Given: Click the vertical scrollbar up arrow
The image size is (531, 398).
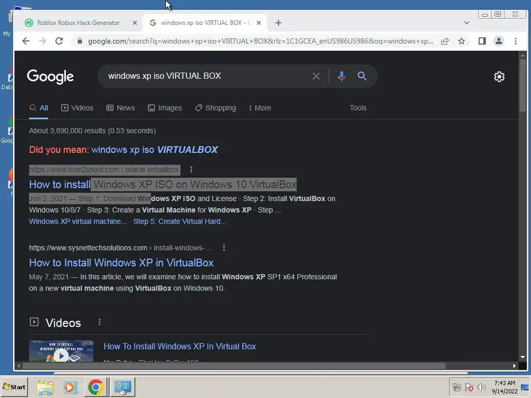Looking at the screenshot, I should (x=523, y=55).
